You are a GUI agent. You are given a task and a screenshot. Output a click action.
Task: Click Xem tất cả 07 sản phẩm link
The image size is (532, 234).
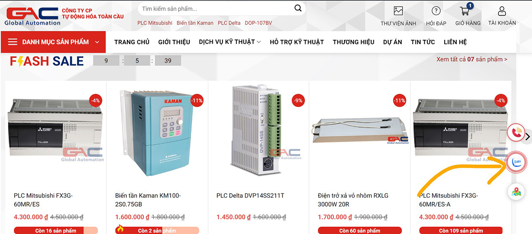coord(472,59)
